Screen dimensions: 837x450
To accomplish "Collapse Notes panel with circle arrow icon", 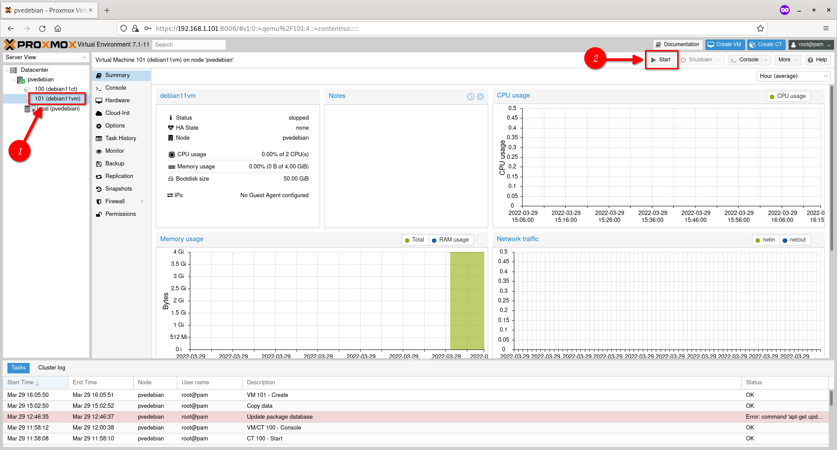I will [471, 97].
